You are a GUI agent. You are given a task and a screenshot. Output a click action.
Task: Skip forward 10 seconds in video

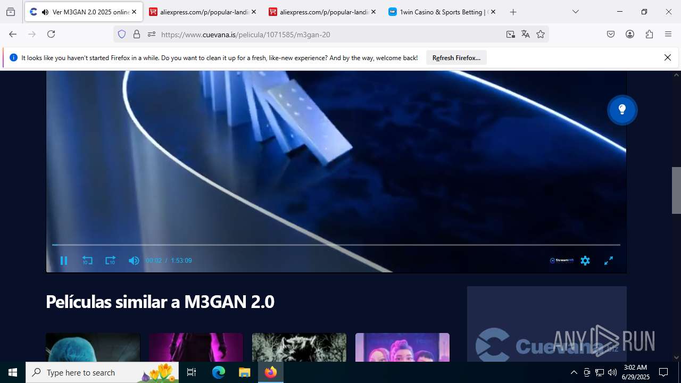110,261
